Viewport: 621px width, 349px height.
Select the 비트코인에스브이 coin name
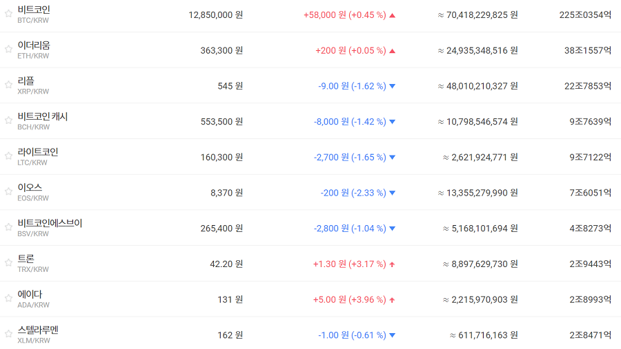pyautogui.click(x=50, y=223)
